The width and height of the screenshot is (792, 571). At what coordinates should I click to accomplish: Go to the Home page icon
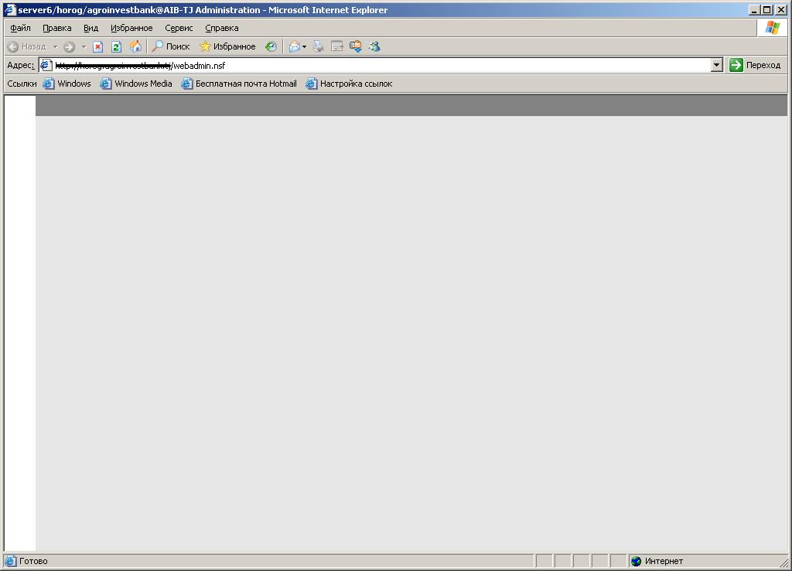pyautogui.click(x=135, y=46)
